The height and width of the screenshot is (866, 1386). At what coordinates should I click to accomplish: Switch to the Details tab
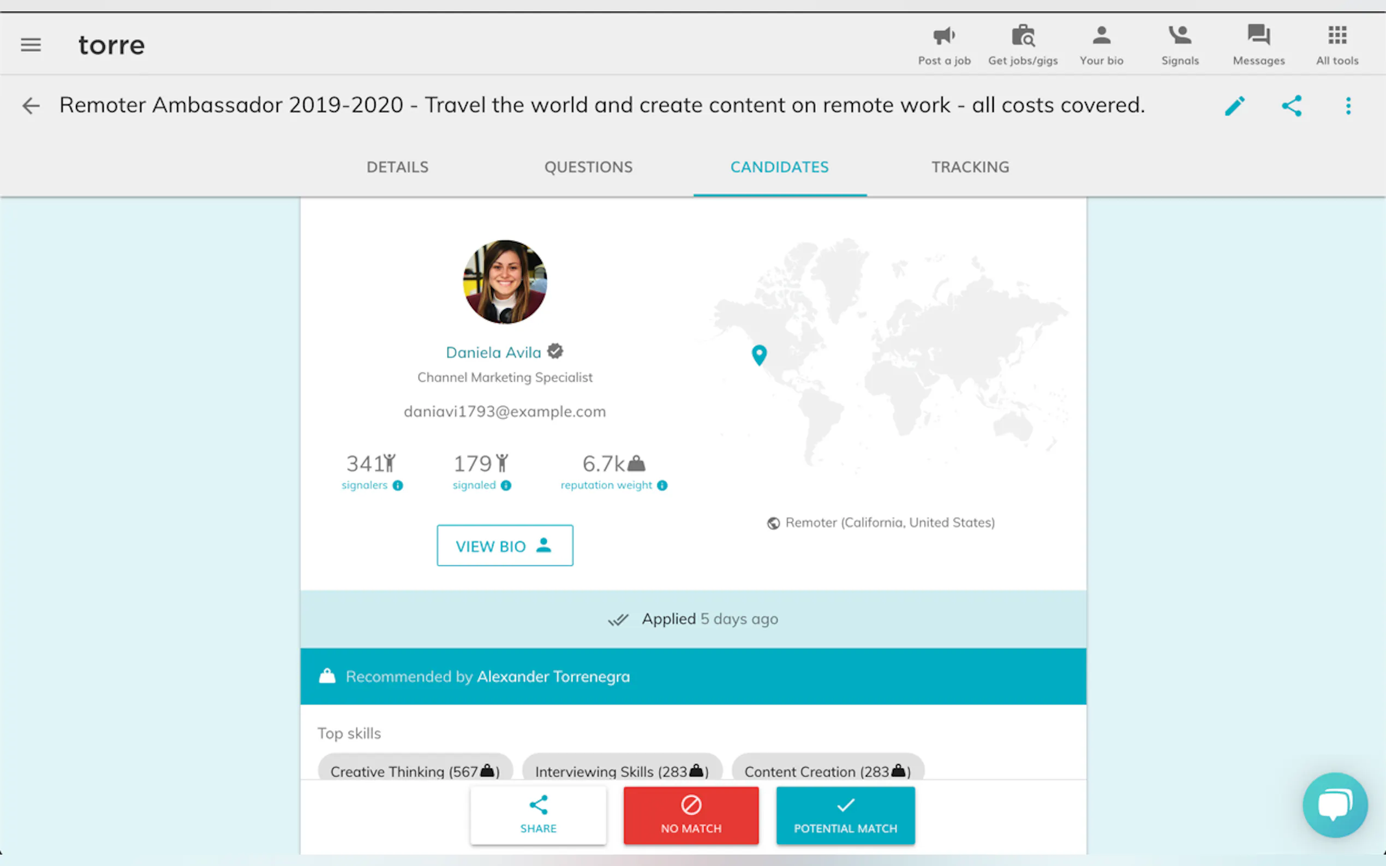(397, 167)
